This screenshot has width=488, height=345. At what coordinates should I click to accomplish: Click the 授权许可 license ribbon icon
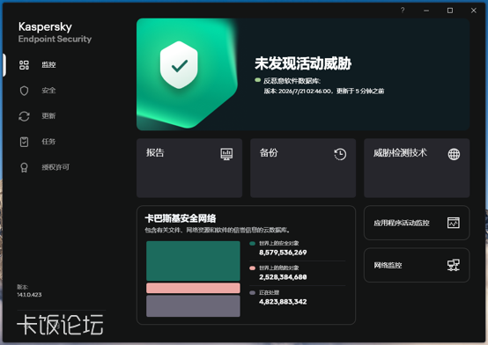[24, 168]
